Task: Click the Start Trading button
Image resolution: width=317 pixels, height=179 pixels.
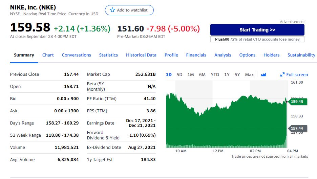Action: (257, 30)
